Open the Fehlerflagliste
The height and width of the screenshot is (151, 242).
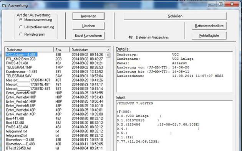point(209,36)
